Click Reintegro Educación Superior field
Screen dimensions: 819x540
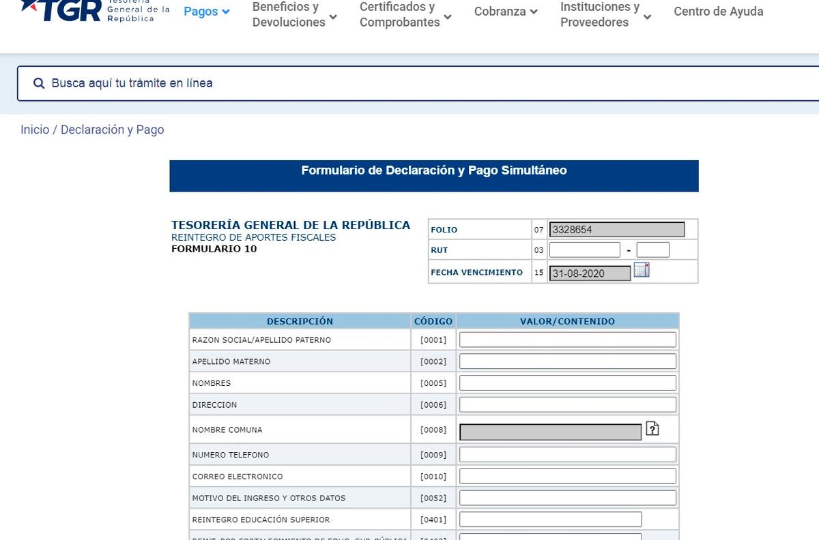[x=551, y=520]
